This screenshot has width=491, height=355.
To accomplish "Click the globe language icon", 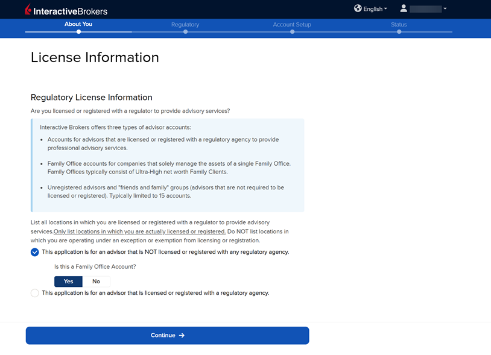I will click(358, 8).
